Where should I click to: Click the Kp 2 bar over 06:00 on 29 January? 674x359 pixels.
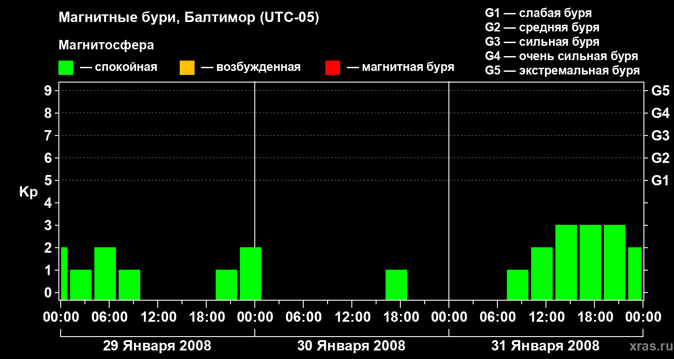tap(105, 273)
